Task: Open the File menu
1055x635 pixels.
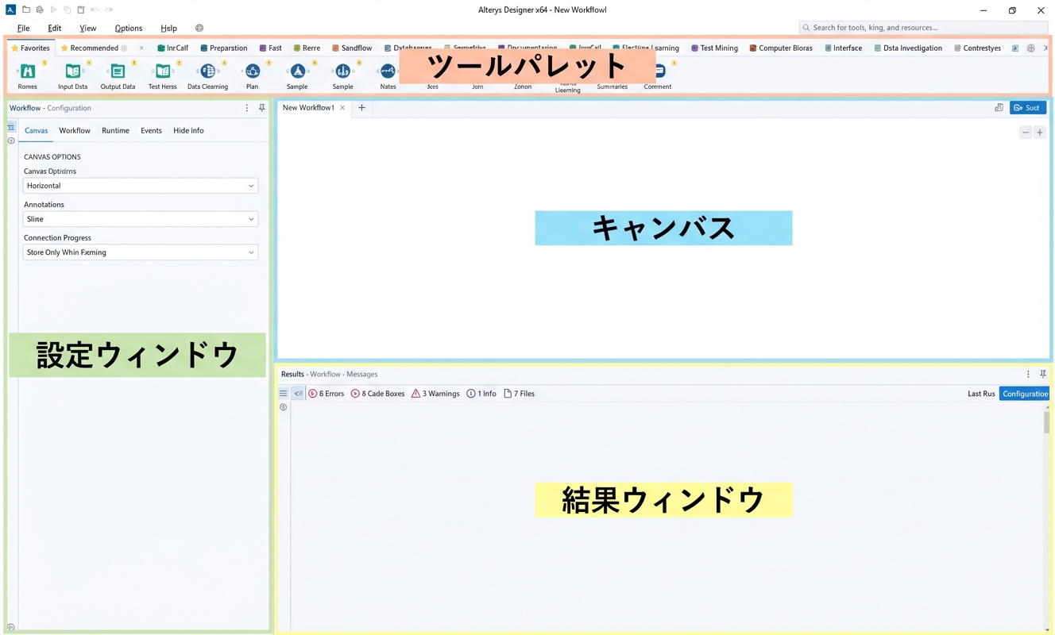Action: 24,28
